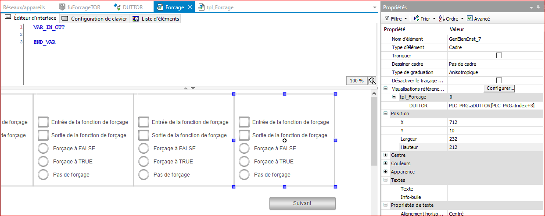Click the Configurer... button

499,89
